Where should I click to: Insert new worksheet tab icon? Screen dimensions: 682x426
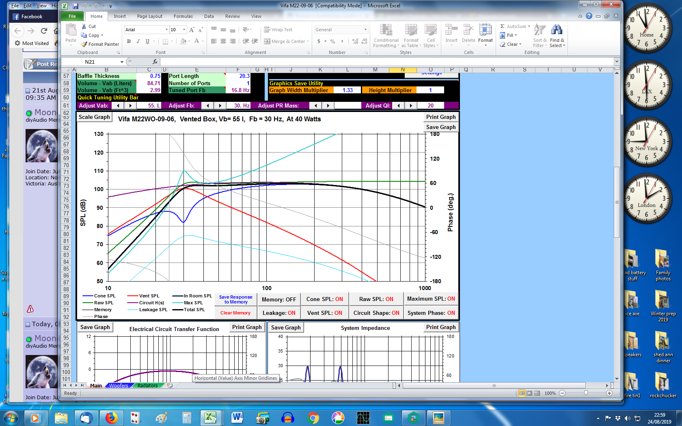click(170, 385)
